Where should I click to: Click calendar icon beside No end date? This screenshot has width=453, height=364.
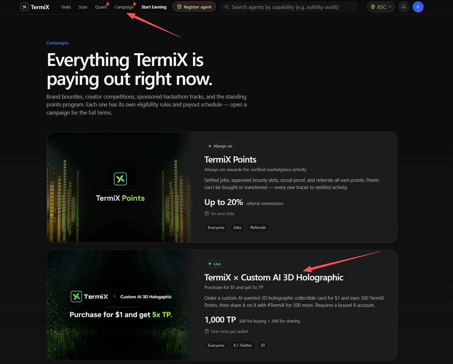tap(206, 213)
